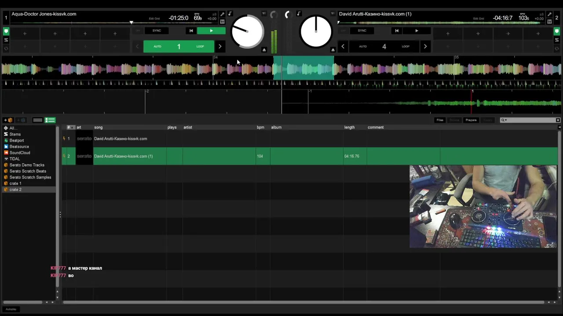
Task: Eject track from deck 2
Action: [333, 50]
